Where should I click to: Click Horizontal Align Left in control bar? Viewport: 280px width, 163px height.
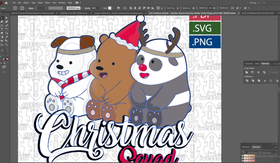coord(131,8)
